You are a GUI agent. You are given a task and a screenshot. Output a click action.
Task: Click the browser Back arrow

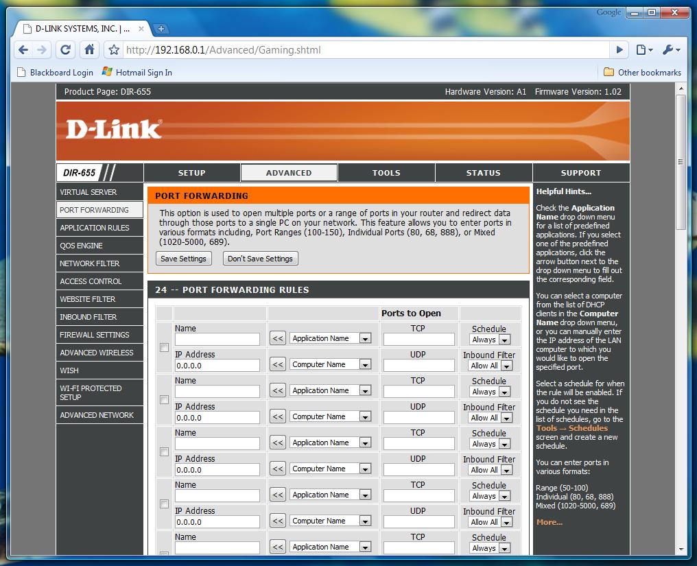[23, 50]
